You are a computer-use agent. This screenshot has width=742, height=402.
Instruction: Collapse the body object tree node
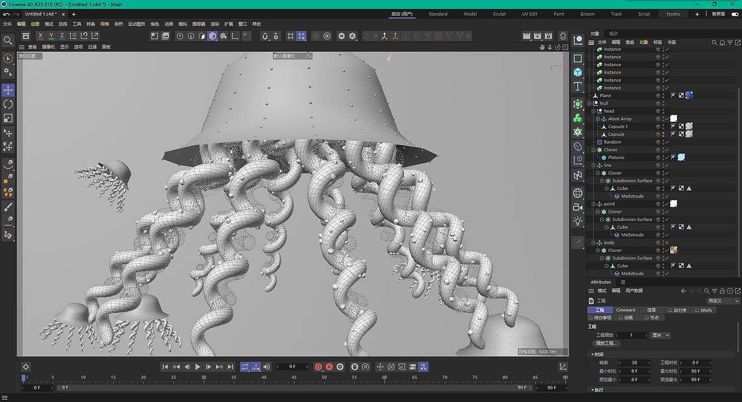click(x=594, y=242)
